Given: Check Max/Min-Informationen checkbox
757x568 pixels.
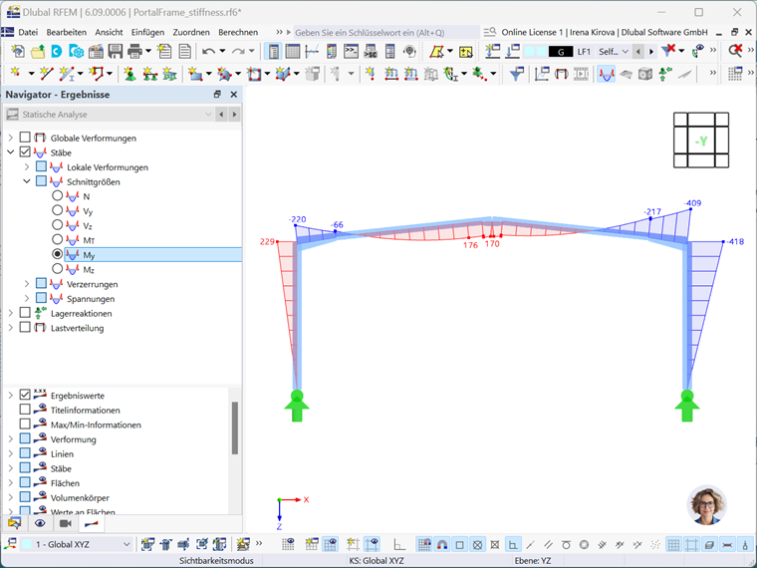Looking at the screenshot, I should coord(25,425).
